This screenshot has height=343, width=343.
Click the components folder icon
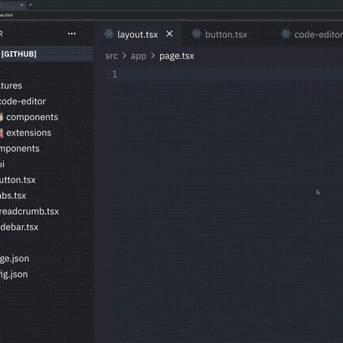point(1,117)
